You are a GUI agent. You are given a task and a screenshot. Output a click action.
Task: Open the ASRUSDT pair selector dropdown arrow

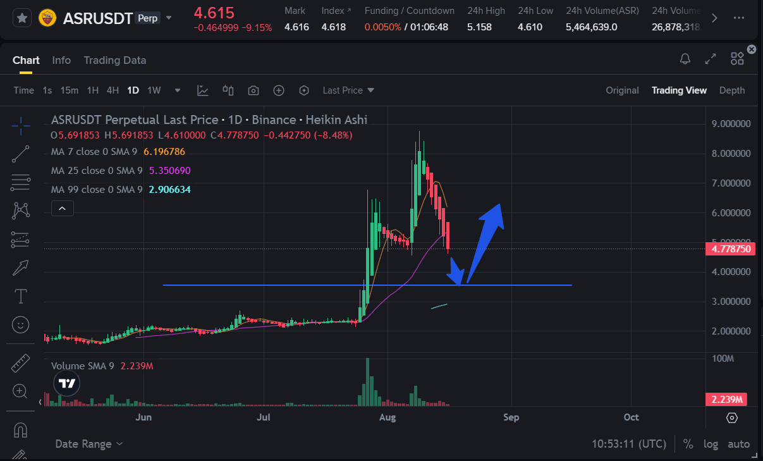(168, 18)
